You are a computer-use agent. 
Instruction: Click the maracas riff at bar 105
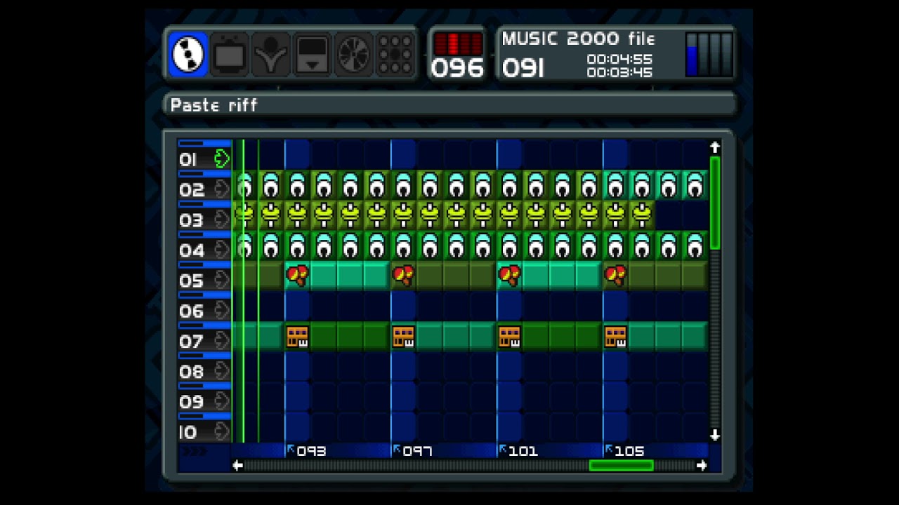615,276
